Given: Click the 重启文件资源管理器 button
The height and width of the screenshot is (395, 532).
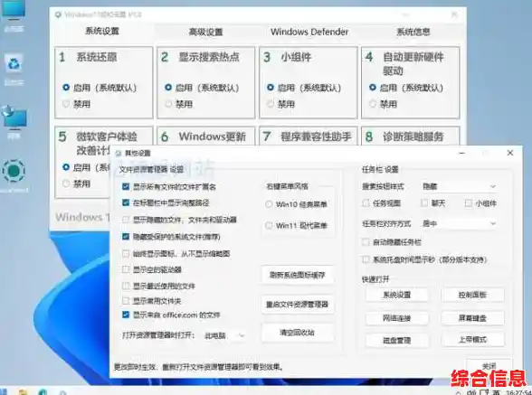Looking at the screenshot, I should tap(298, 304).
